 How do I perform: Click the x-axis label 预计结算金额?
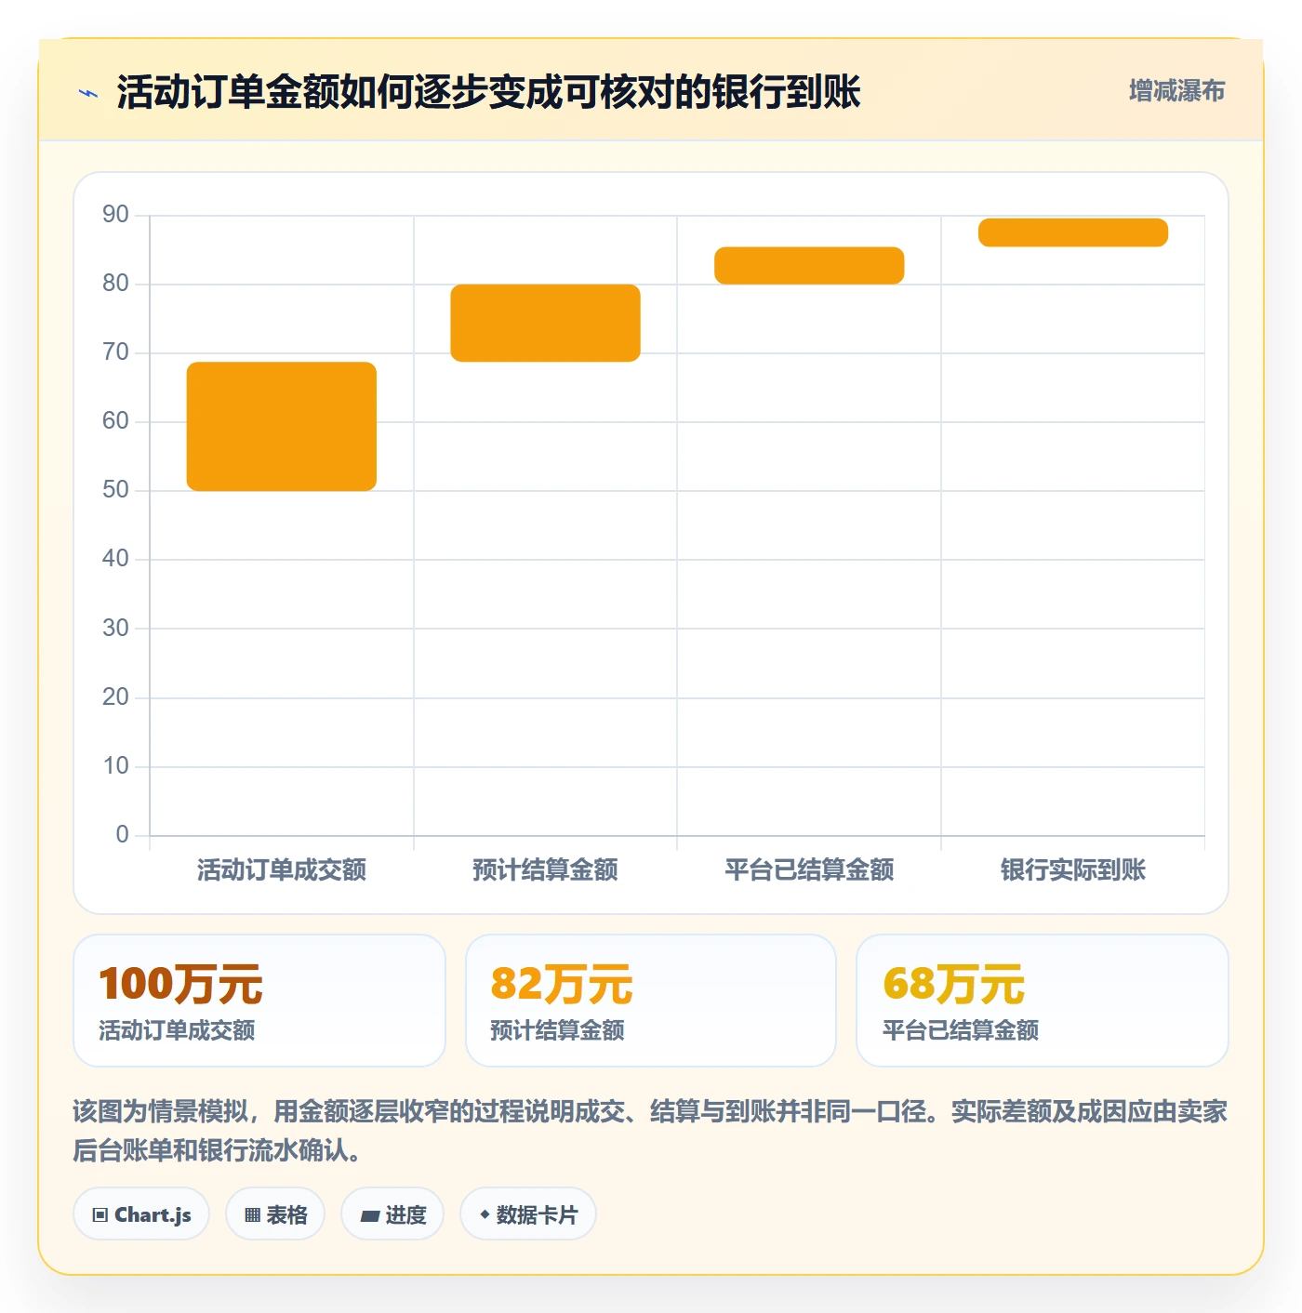click(x=545, y=870)
